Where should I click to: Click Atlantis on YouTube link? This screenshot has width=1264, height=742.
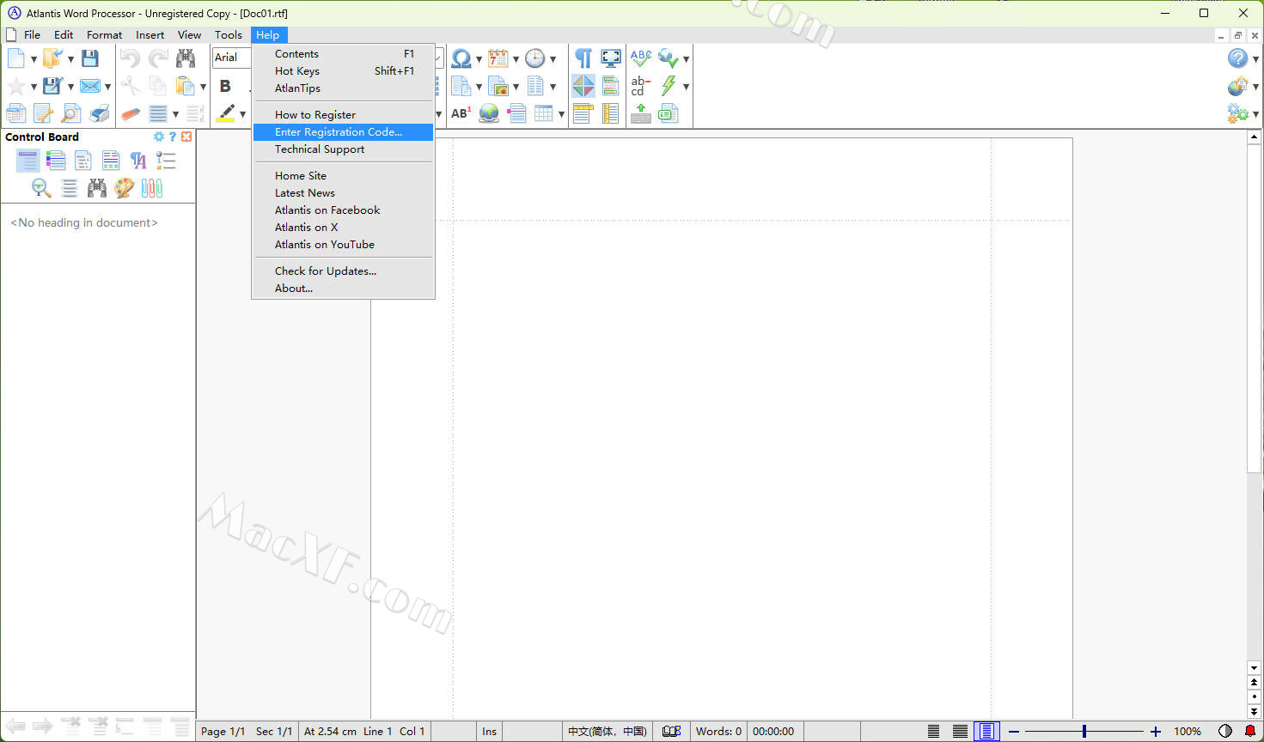(343, 245)
